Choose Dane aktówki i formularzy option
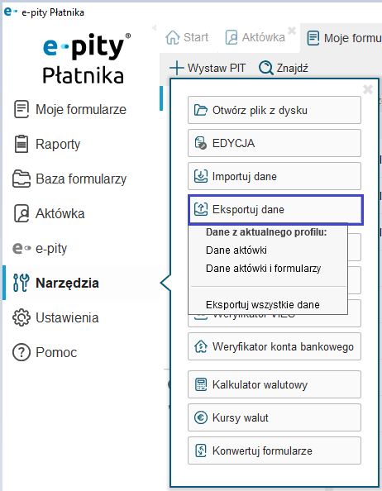The height and width of the screenshot is (491, 382). click(263, 269)
